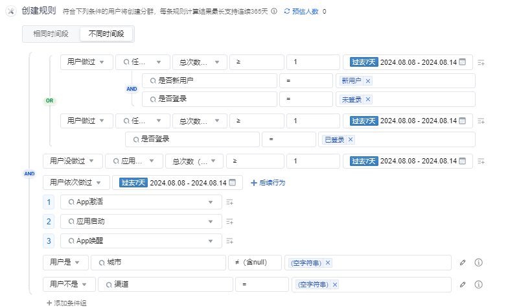
Task: Click add-filter icon for second 用户做过 row
Action: click(x=481, y=121)
